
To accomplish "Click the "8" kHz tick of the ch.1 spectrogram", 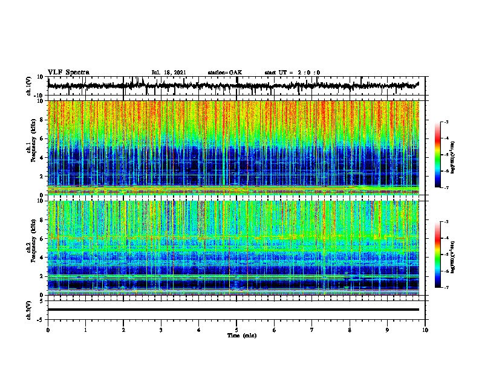I will (x=42, y=120).
